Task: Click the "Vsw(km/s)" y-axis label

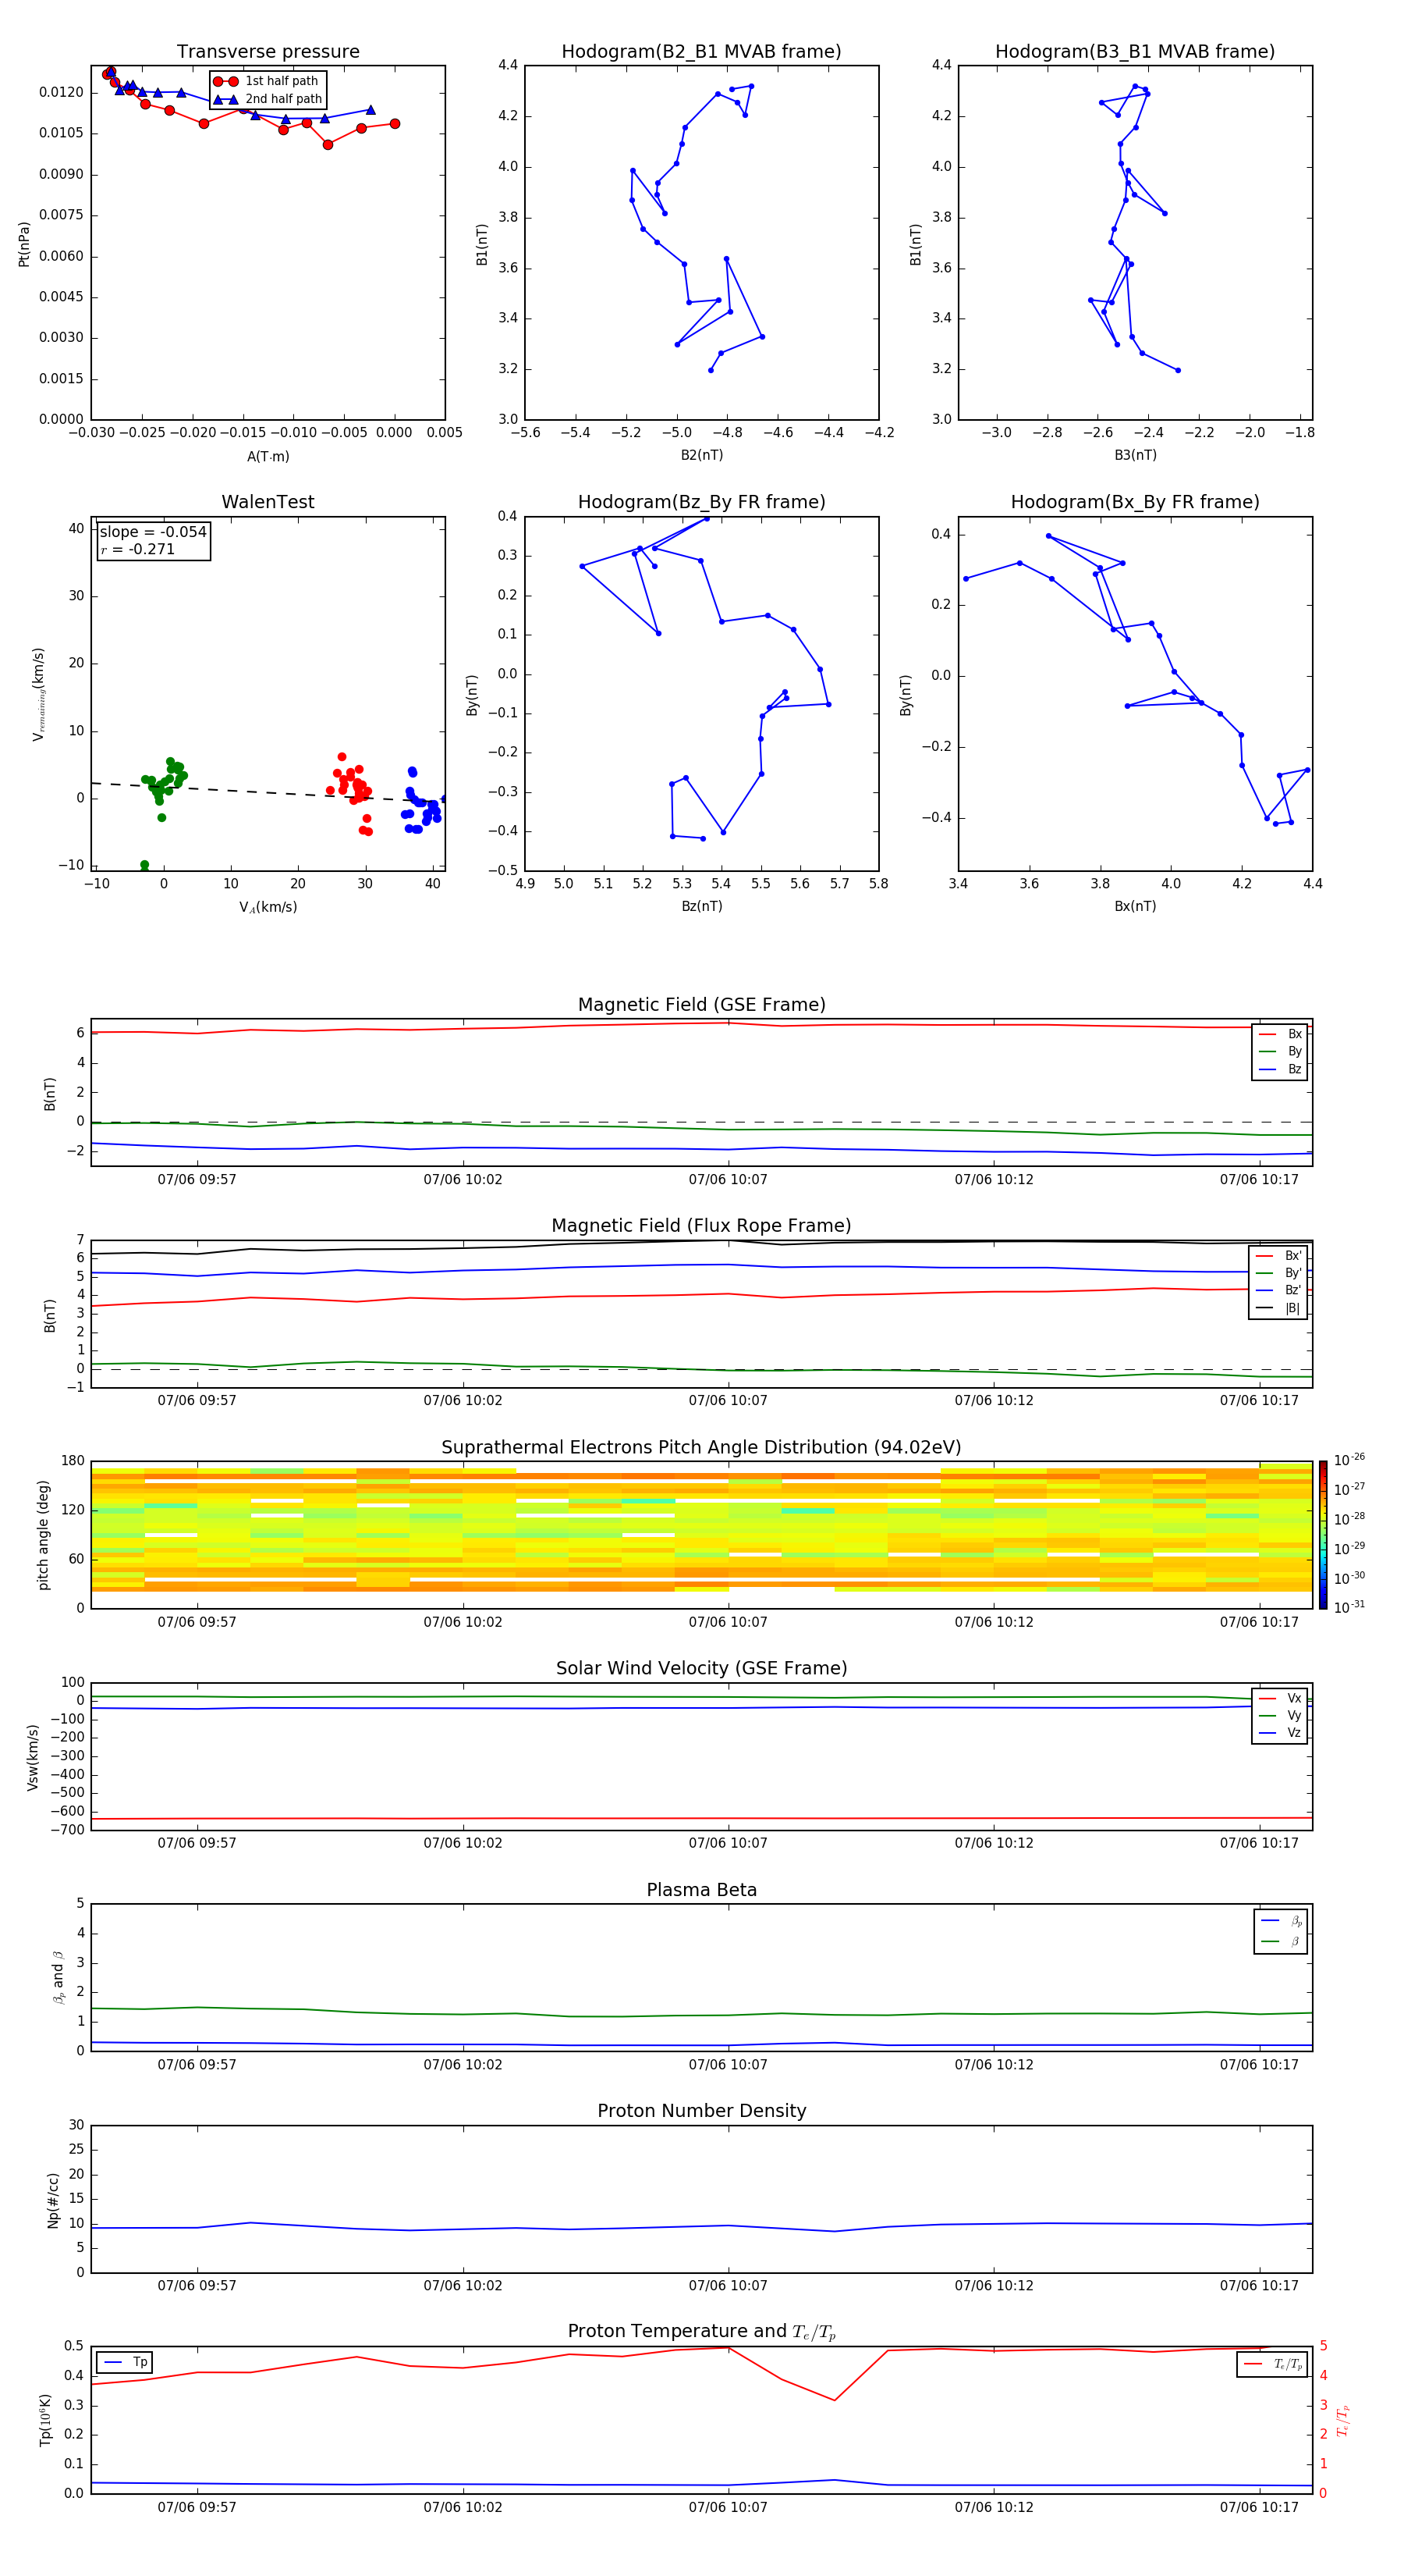Action: pos(32,1757)
